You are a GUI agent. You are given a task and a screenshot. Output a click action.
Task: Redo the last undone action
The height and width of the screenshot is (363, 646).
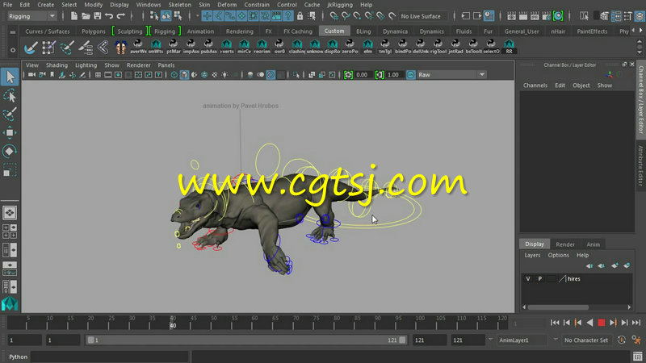pos(120,16)
